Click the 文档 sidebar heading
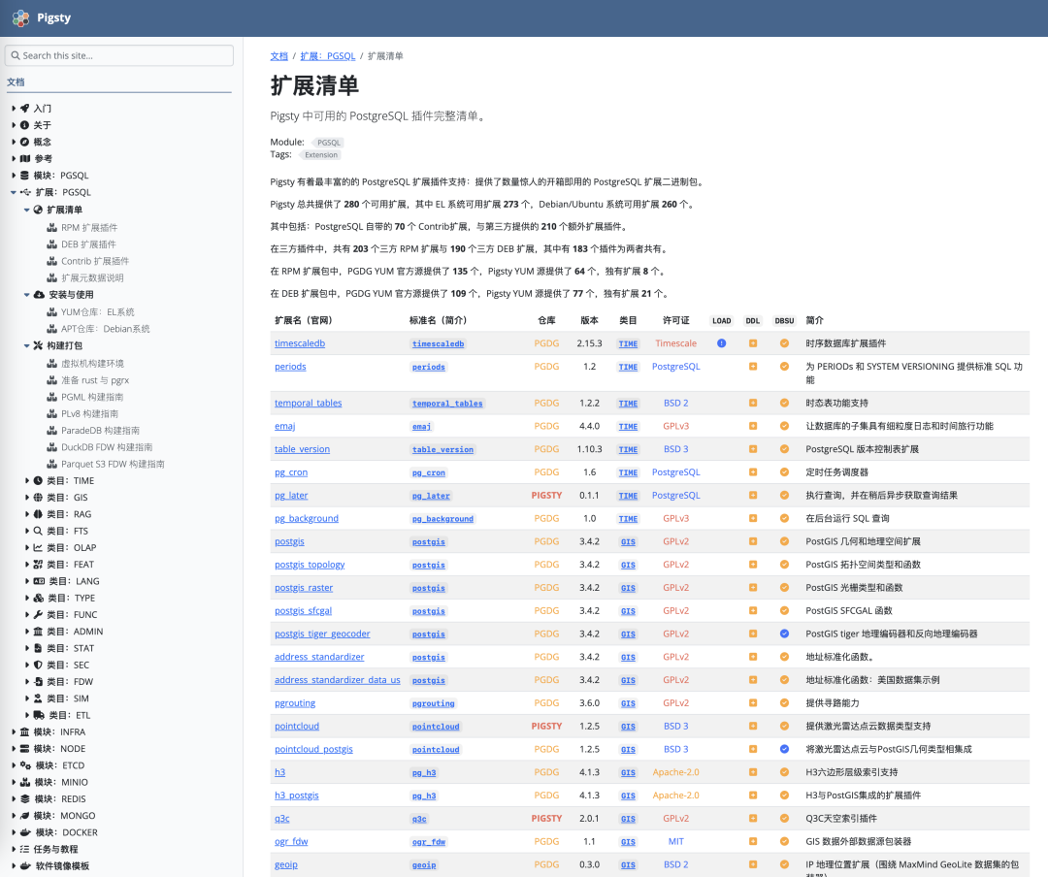The width and height of the screenshot is (1048, 877). pos(16,82)
